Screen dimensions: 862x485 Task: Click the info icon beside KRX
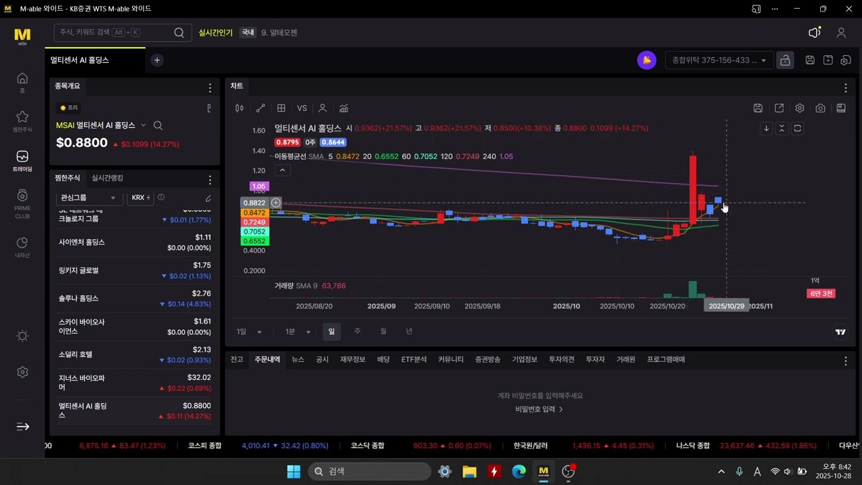(x=161, y=197)
